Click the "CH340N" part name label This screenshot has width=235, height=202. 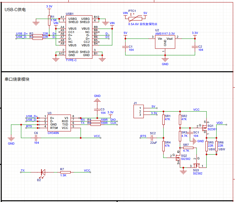coord(53,133)
